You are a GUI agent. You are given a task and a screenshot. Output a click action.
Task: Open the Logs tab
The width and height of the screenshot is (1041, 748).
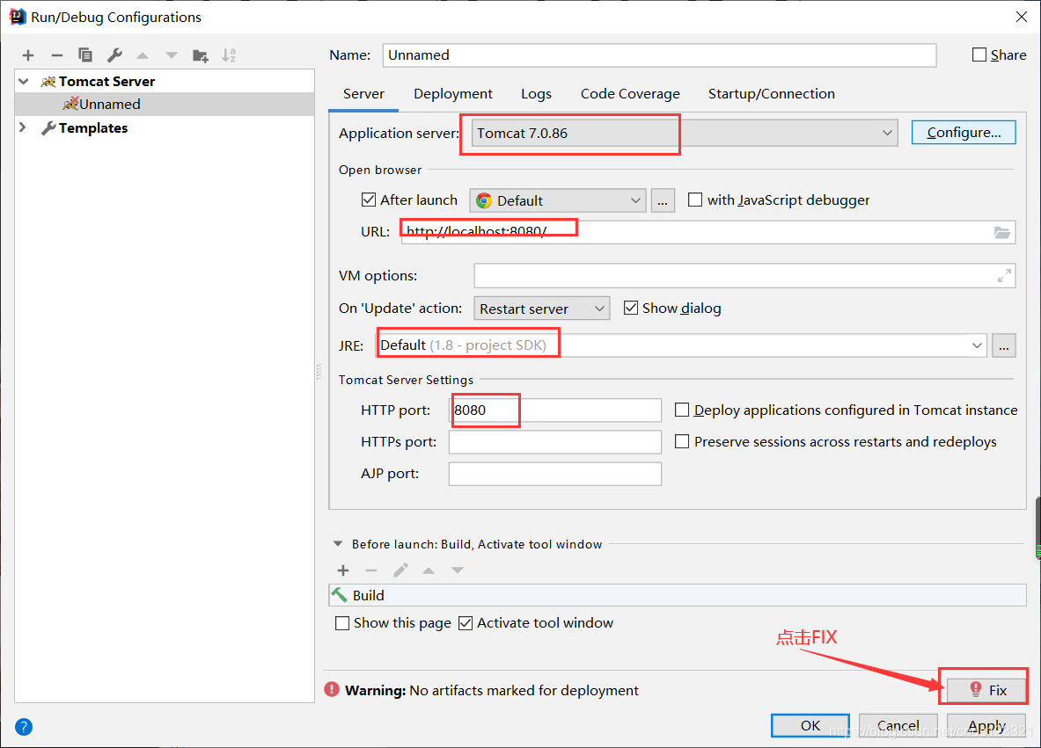pos(536,94)
